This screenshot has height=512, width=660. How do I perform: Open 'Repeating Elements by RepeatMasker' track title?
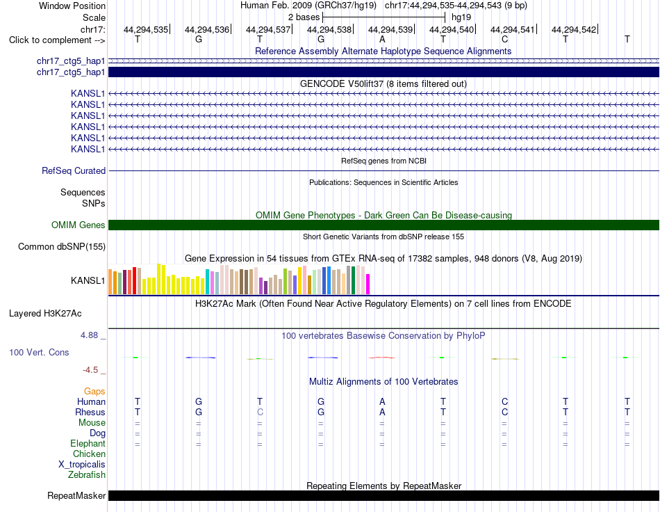pyautogui.click(x=383, y=486)
